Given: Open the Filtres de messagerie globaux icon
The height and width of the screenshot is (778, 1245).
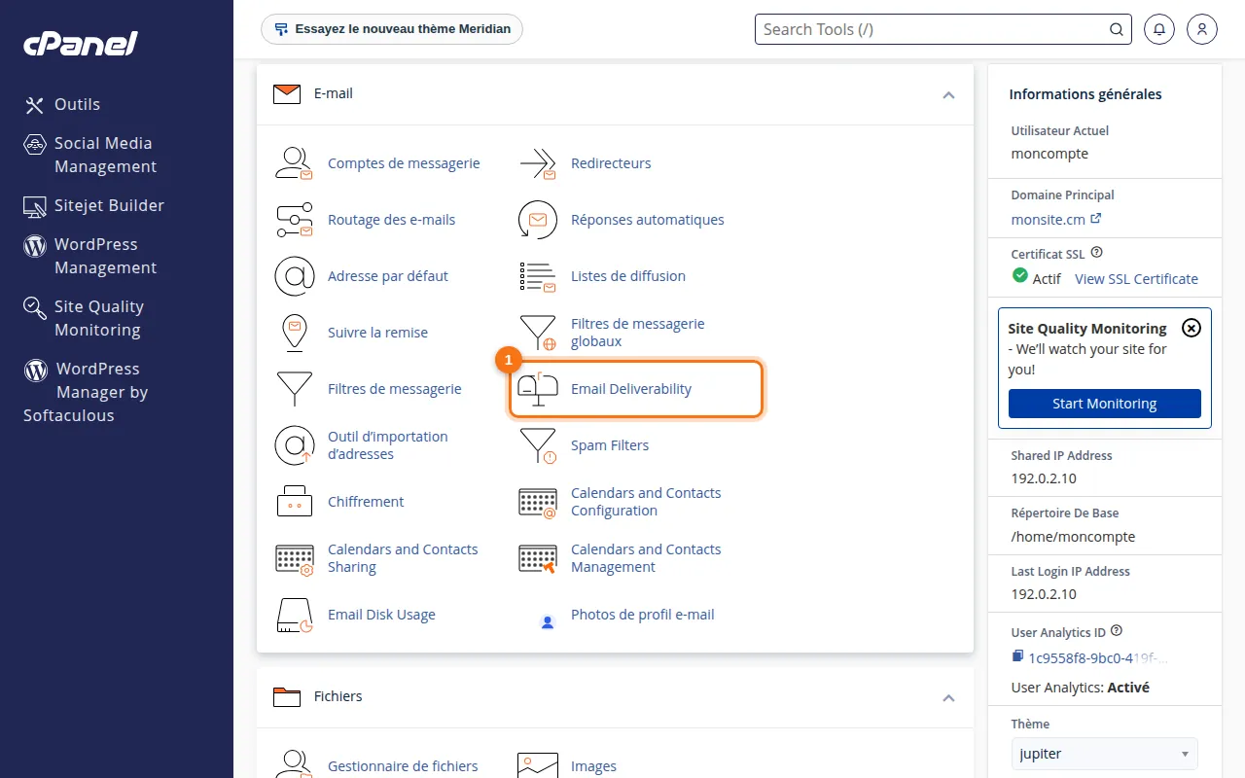Looking at the screenshot, I should pos(537,333).
